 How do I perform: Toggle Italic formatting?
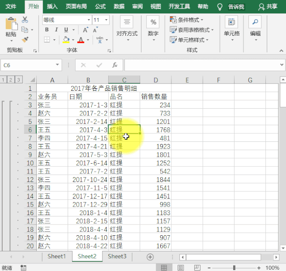click(x=55, y=30)
